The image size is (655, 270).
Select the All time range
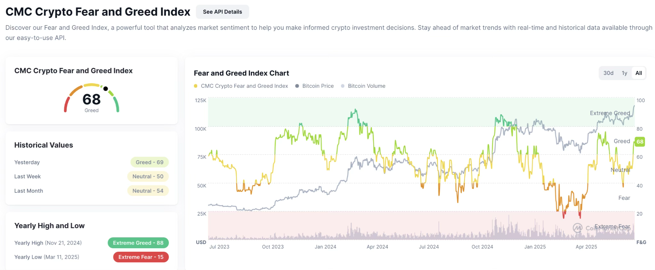[638, 73]
